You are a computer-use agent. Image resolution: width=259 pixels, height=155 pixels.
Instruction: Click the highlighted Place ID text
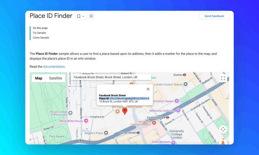pos(124,98)
